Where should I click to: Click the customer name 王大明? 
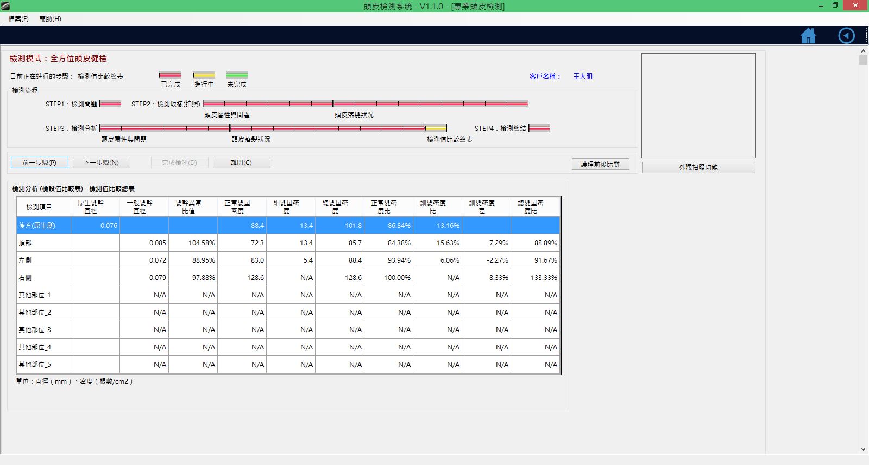(x=583, y=77)
